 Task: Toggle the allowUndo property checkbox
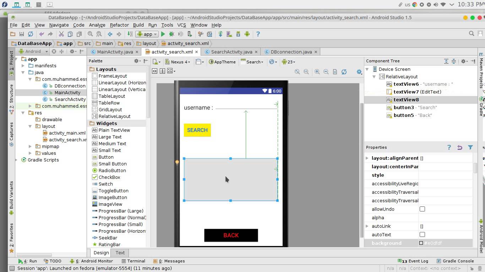tap(422, 209)
